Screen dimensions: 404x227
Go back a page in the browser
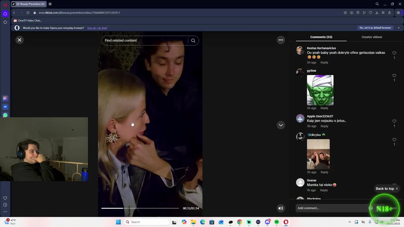[x=14, y=13]
